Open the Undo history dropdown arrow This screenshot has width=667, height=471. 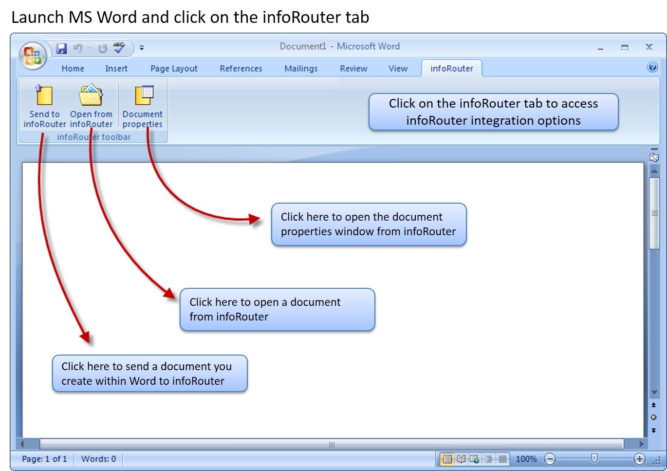pyautogui.click(x=89, y=48)
